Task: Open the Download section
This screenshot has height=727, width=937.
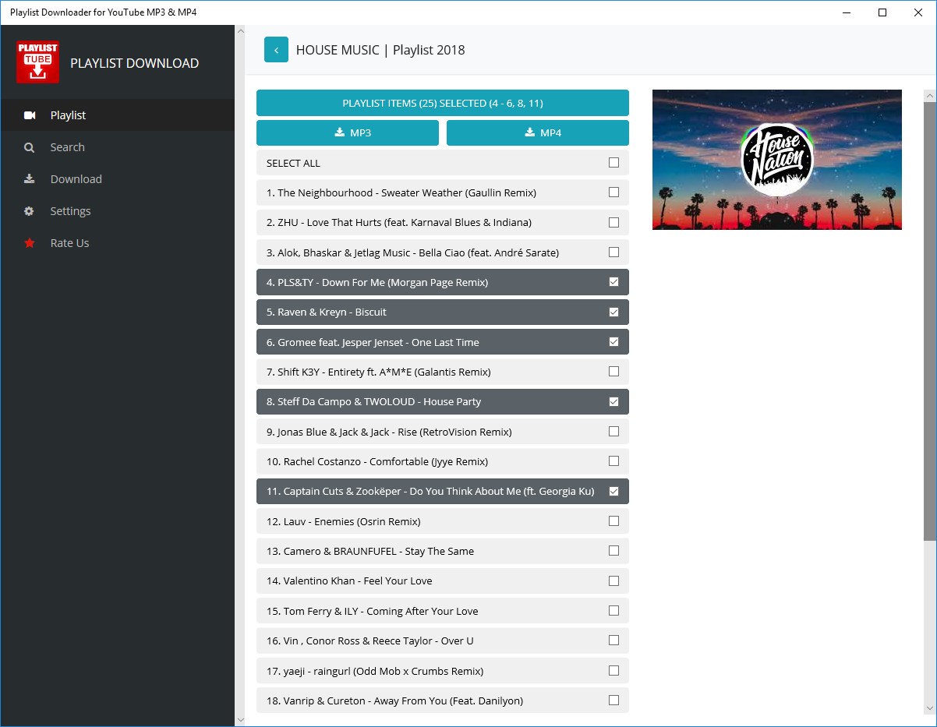Action: [x=117, y=179]
